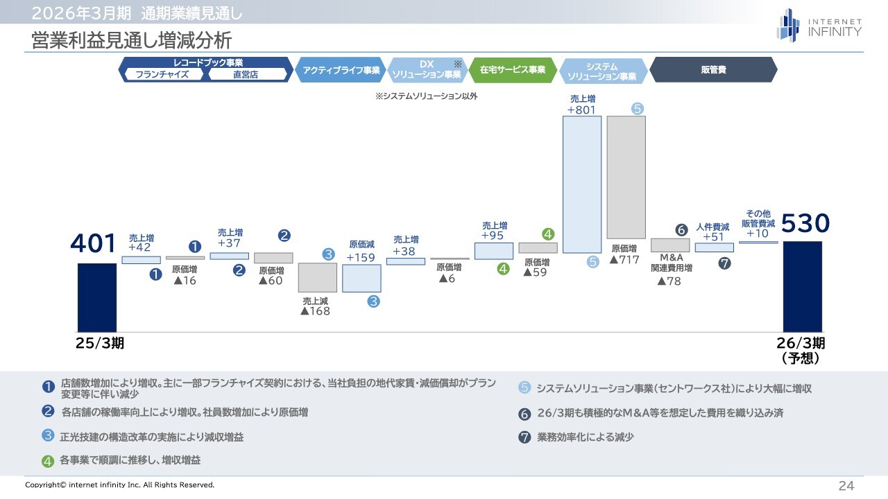This screenshot has width=888, height=499.
Task: Click legend circle 3 beside 正光技建 note
Action: [48, 436]
